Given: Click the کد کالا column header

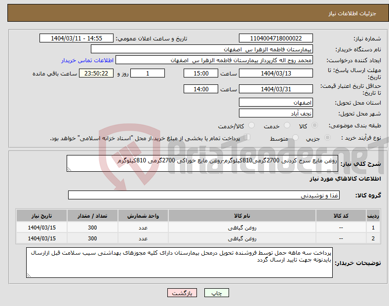Looking at the screenshot, I should pos(341,216).
